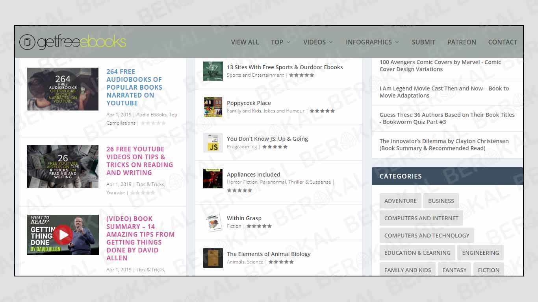Screen dimensions: 538x302
Task: Open the Innovator's Dilemma book summary link
Action: (444, 145)
